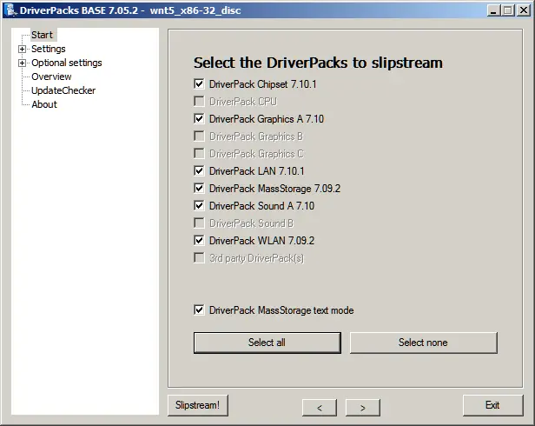Go to previous page with < button
The image size is (535, 426).
(x=320, y=408)
